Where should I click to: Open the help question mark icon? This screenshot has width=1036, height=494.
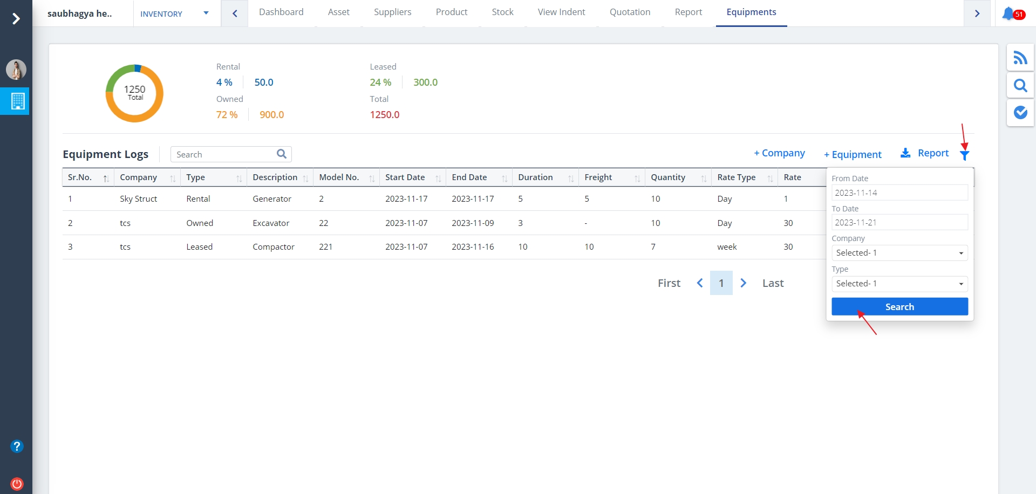click(x=17, y=446)
